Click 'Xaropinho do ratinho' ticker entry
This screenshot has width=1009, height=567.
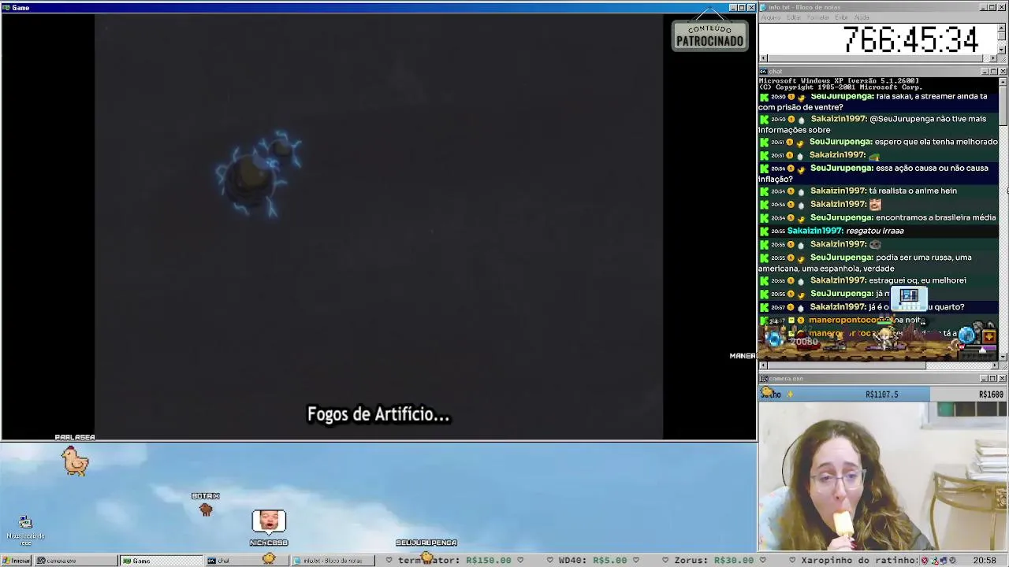pos(859,561)
